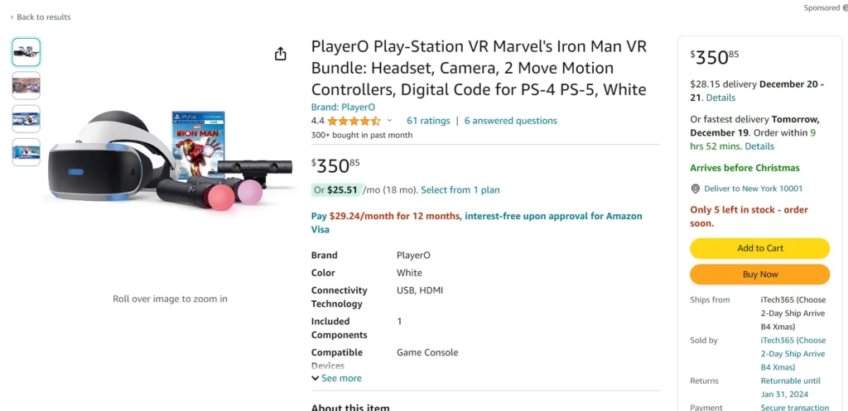This screenshot has width=848, height=411.
Task: Click the Secure transaction link
Action: [794, 407]
